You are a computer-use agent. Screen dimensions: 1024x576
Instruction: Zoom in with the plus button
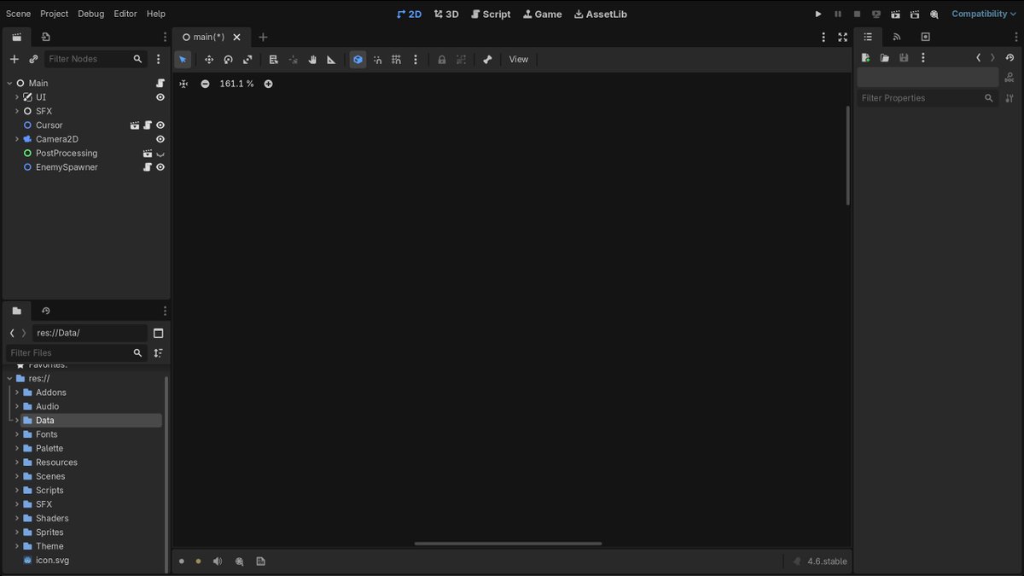(x=268, y=84)
